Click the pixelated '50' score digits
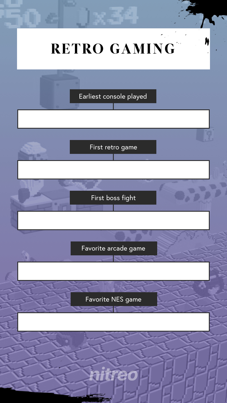Viewport: 227px width, 403px height. pos(21,17)
